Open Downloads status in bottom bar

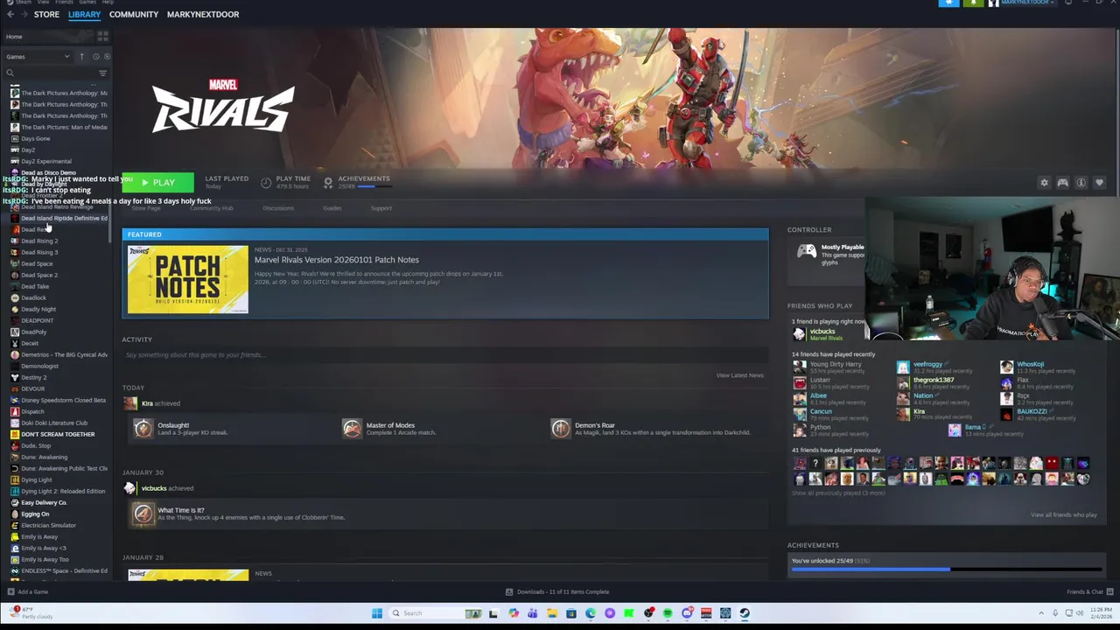[557, 591]
